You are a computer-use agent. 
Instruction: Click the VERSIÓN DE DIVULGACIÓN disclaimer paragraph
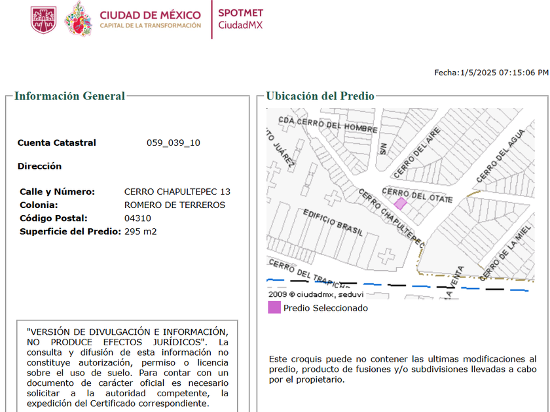[x=127, y=368]
